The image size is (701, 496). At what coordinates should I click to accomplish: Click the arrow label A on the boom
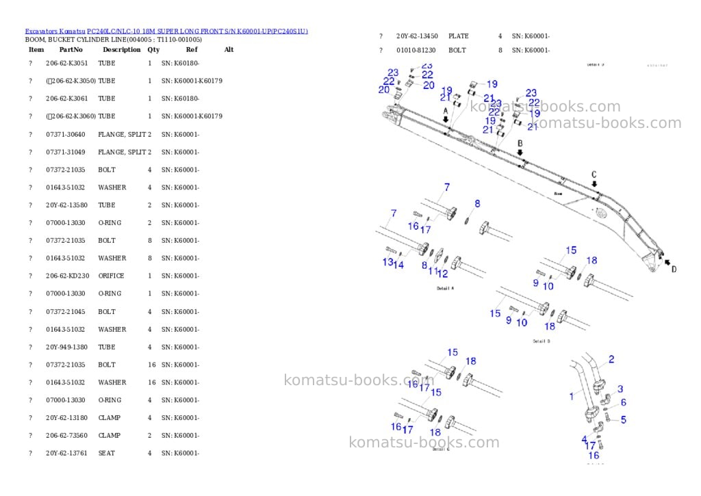445,111
